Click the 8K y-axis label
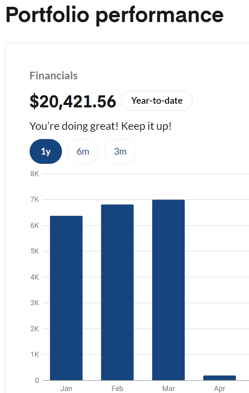The height and width of the screenshot is (393, 249). [x=34, y=174]
